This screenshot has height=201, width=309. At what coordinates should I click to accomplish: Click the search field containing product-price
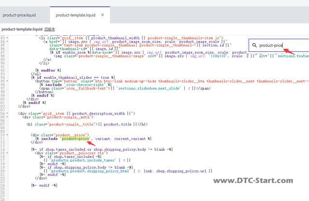[279, 45]
